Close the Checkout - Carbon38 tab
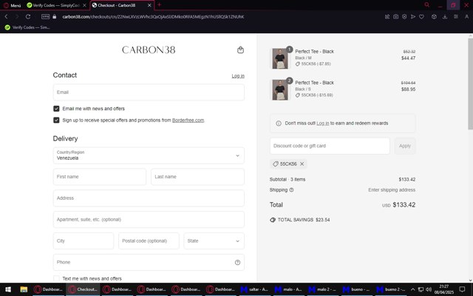The width and height of the screenshot is (473, 296). 149,5
